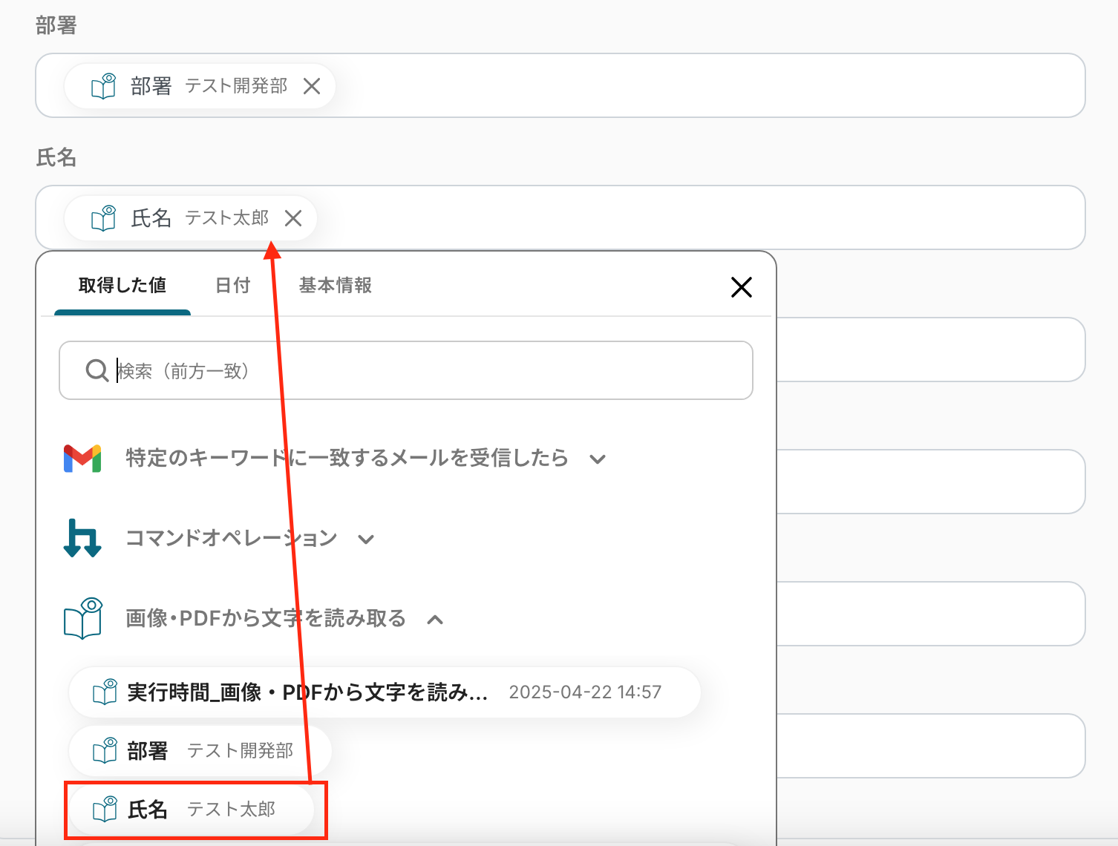The height and width of the screenshot is (846, 1118).
Task: Click the magnifier icon in search box
Action: (x=97, y=370)
